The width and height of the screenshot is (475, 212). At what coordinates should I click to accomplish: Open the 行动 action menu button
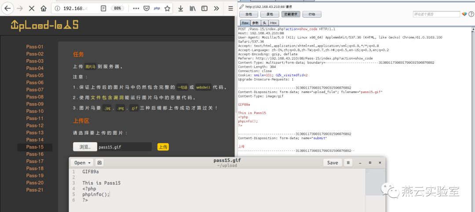click(x=312, y=14)
